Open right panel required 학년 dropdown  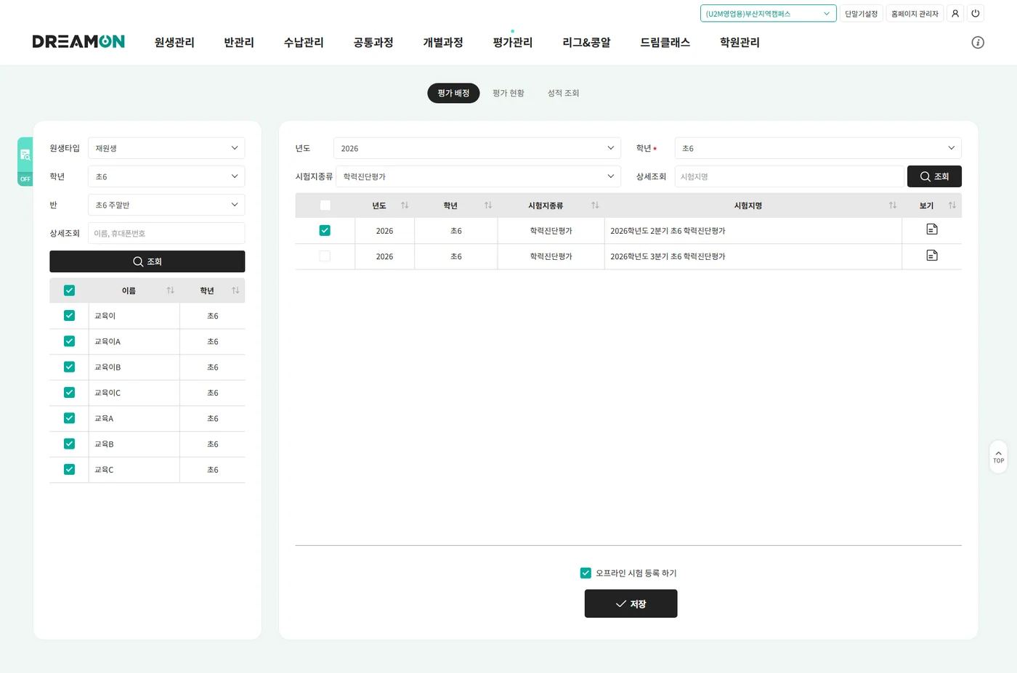click(x=818, y=148)
